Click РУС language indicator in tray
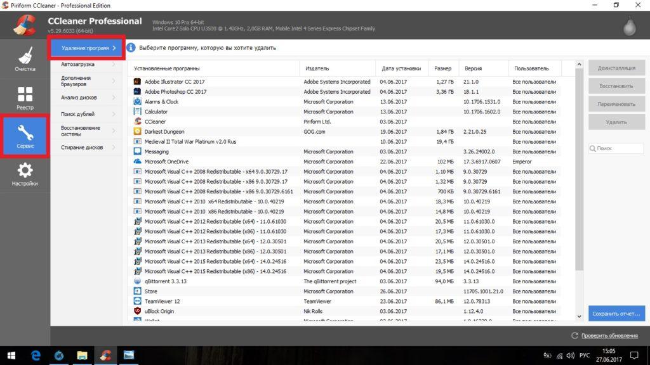 (585, 355)
